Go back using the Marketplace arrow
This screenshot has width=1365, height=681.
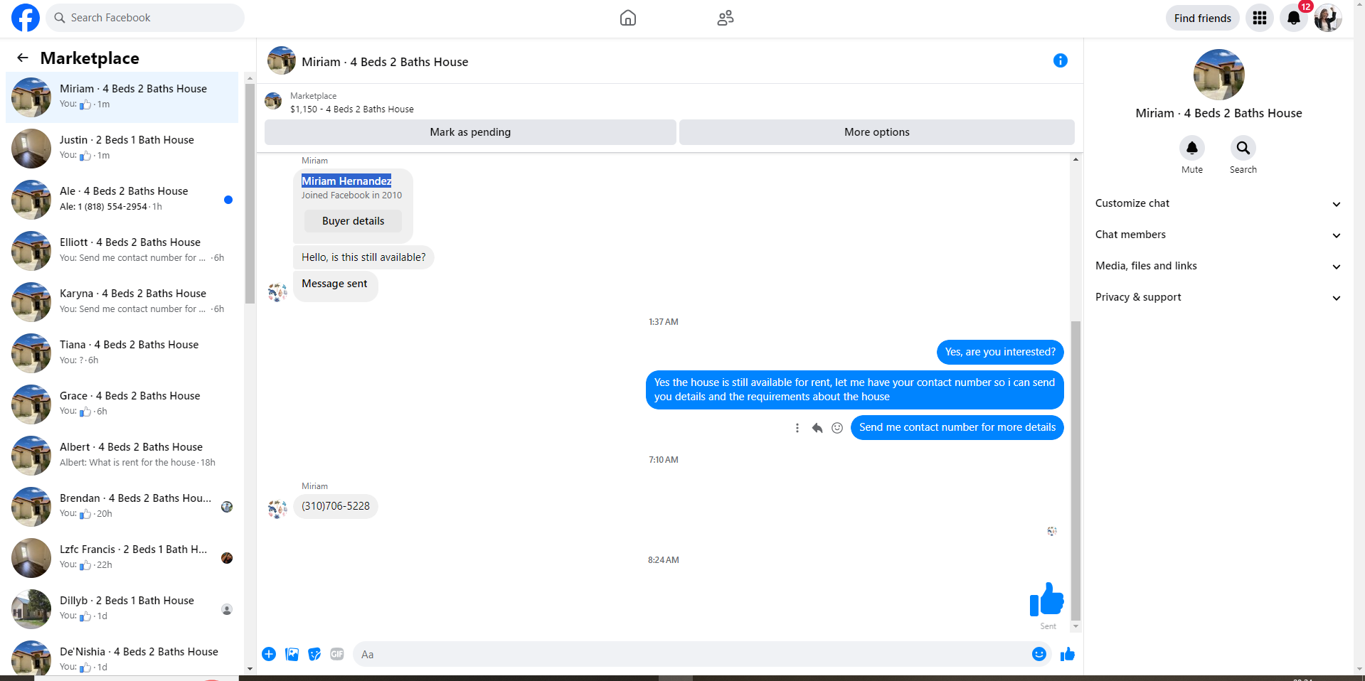pyautogui.click(x=23, y=58)
